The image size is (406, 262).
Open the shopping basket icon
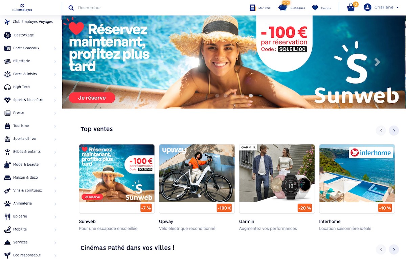tap(351, 7)
